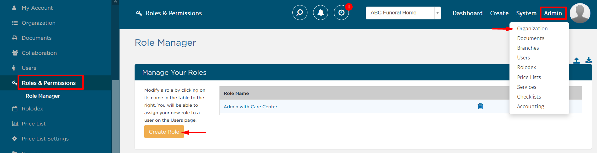Open the search magnifier icon in header

[300, 13]
